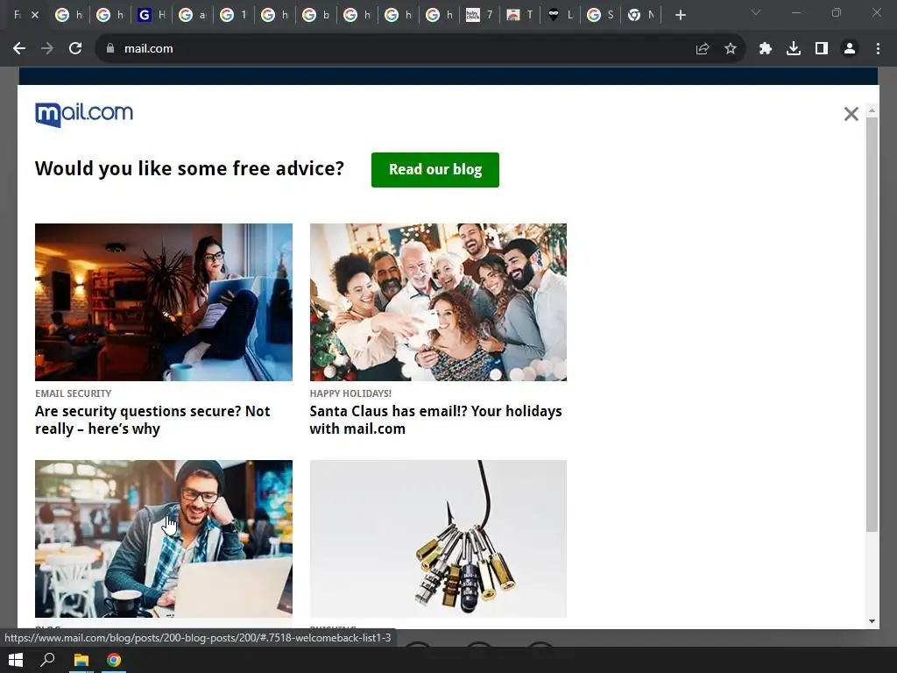Screen dimensions: 897x673
Task: Expand the tab search dropdown
Action: (756, 12)
